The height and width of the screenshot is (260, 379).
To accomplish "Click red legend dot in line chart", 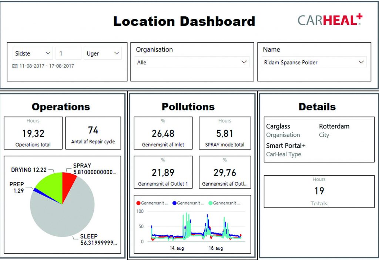I will coord(139,203).
